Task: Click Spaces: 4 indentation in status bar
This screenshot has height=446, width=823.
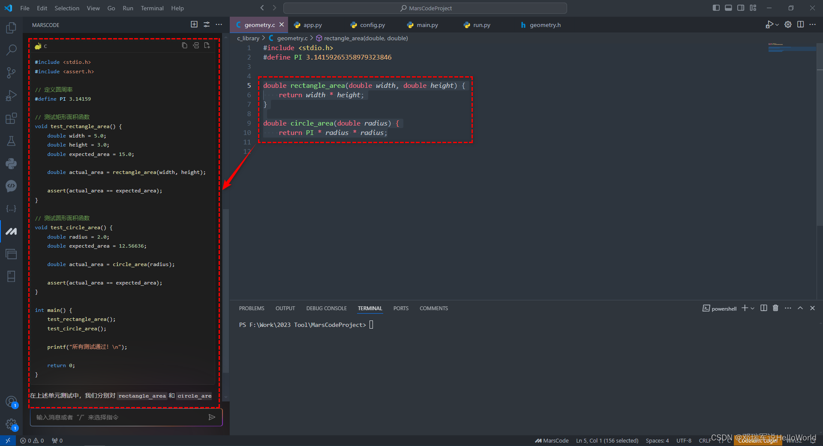Action: coord(657,440)
